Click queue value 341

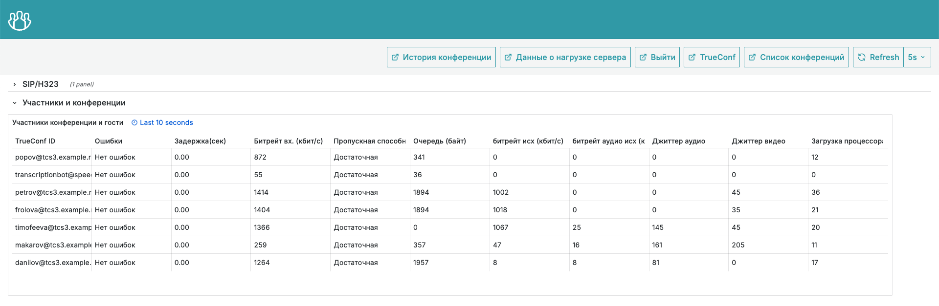(419, 157)
